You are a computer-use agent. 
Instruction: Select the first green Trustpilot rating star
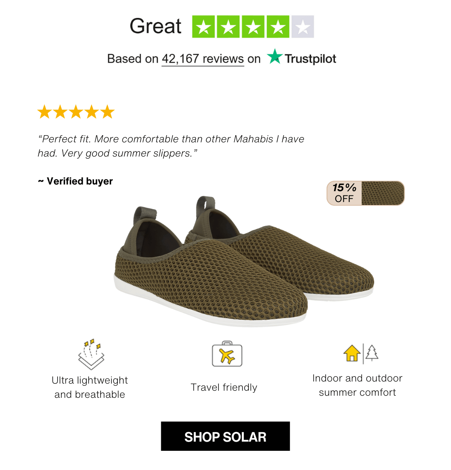coord(203,27)
